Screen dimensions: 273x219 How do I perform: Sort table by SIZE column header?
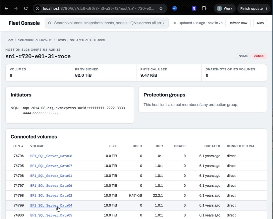113,146
